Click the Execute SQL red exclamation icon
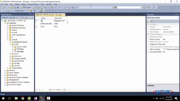The image size is (180, 101). point(28,11)
